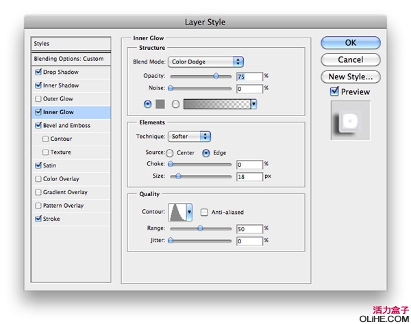Select the Outer Glow effect label

pyautogui.click(x=58, y=99)
